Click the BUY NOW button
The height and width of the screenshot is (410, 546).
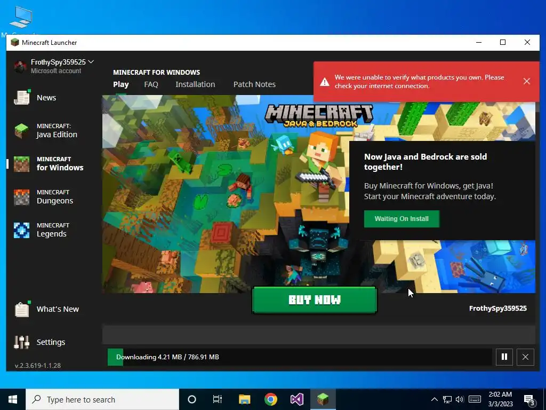(315, 300)
